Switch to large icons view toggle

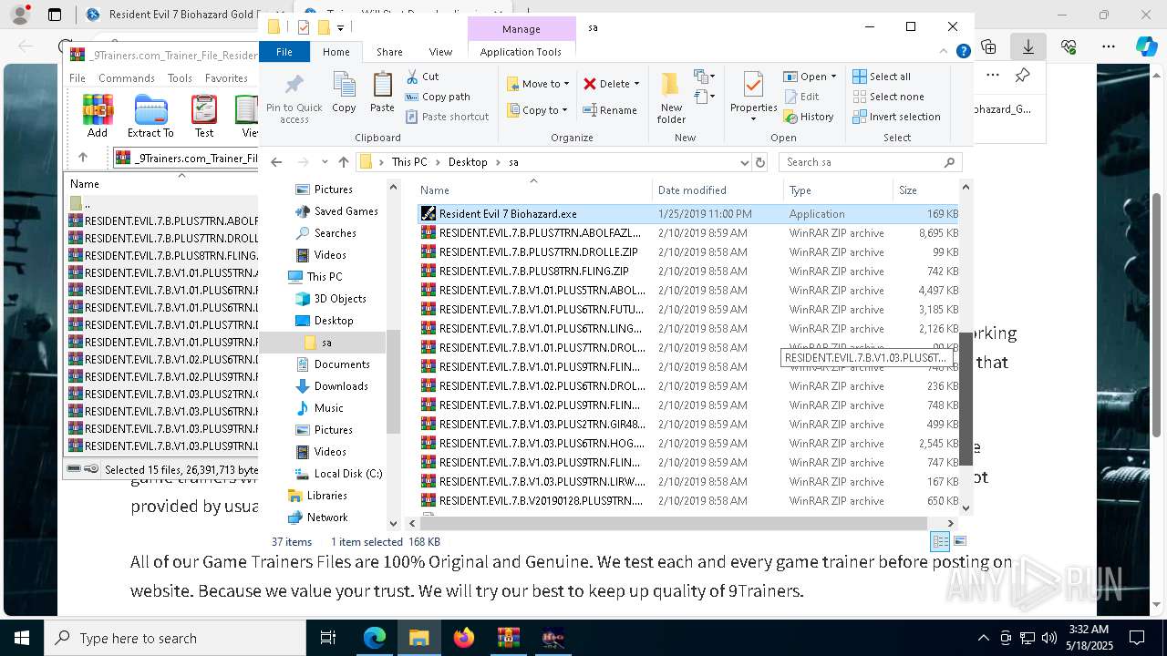[x=959, y=541]
